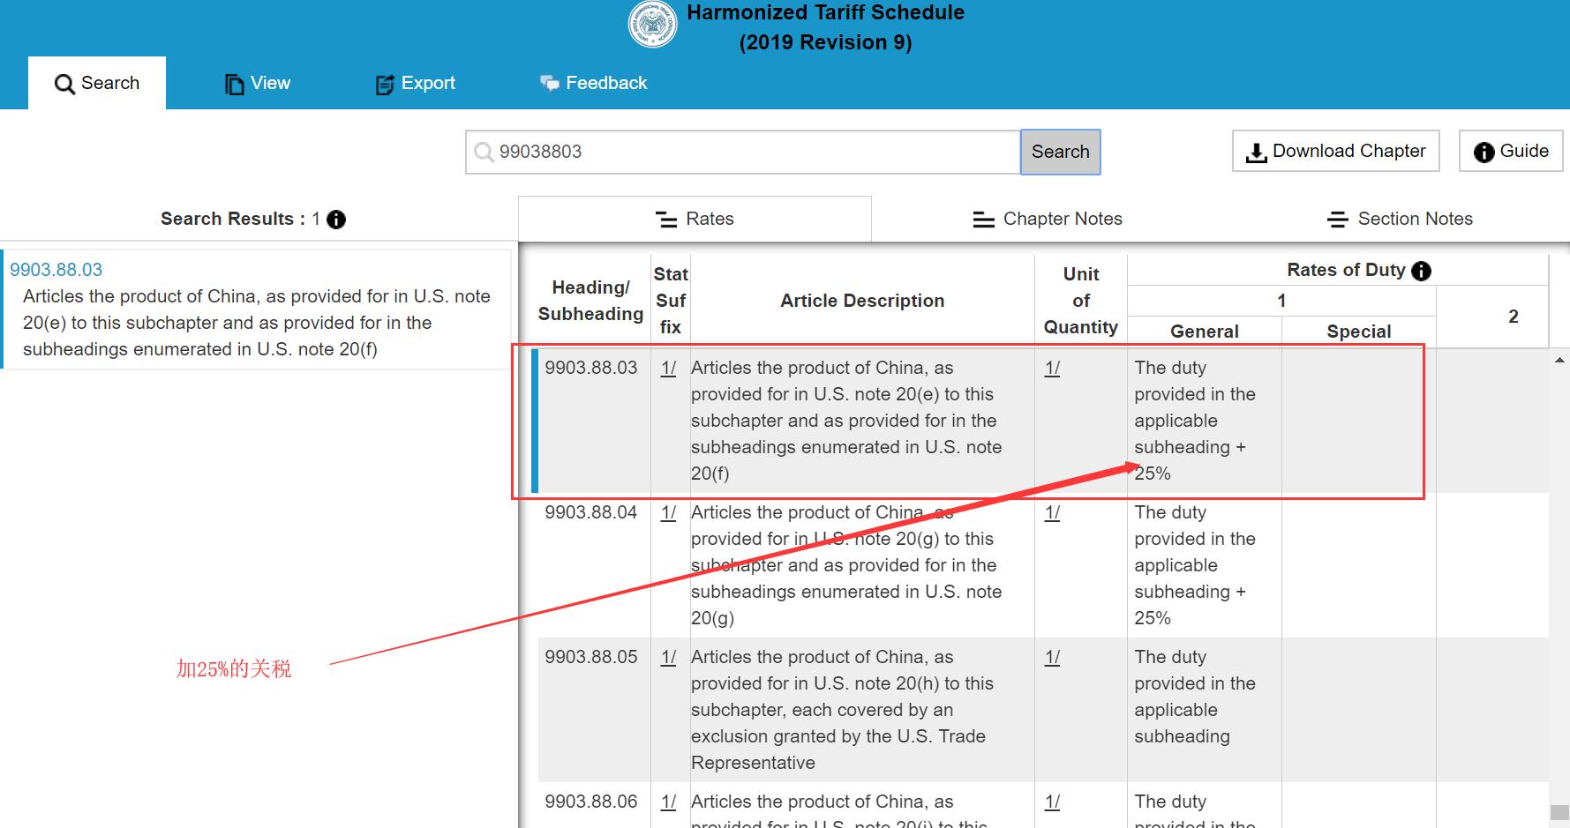Click the USITC seal logo in header
Screen dimensions: 1570x828
(652, 24)
